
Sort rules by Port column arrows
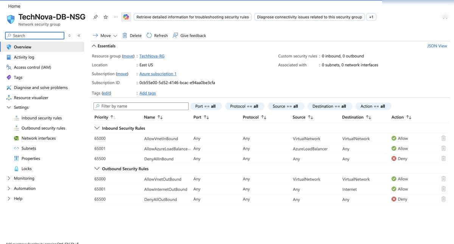tap(206, 117)
